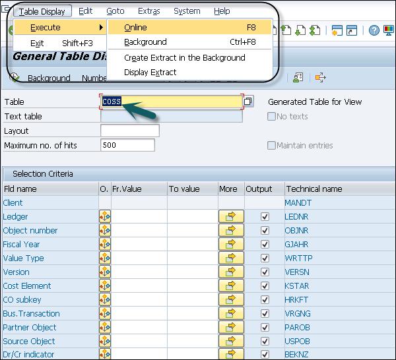The image size is (396, 360).
Task: Click the Maximum no. of hits field
Action: click(127, 145)
